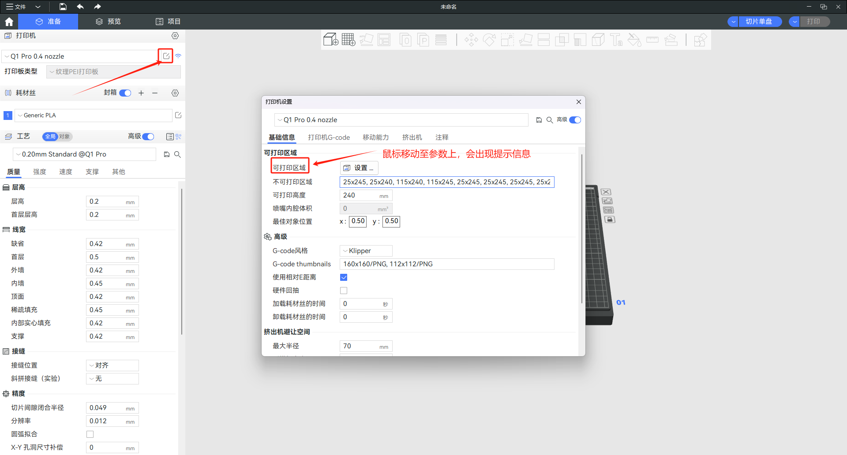Click the 设置 printable area button

point(359,168)
